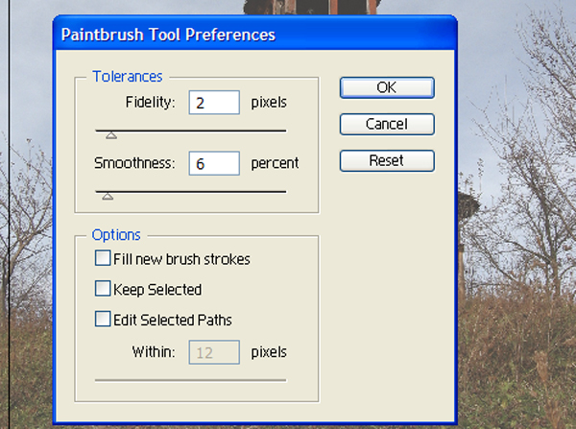Click the disabled Within pixels field
Viewport: 576px width, 429px height.
(214, 352)
